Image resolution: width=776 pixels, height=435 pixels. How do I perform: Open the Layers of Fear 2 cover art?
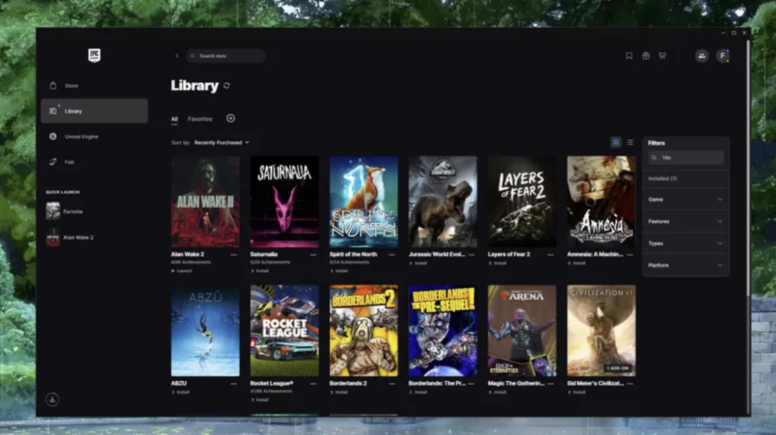(522, 201)
